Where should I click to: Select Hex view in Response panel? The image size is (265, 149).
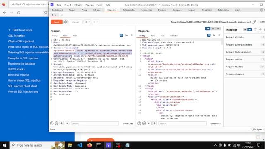(163, 36)
